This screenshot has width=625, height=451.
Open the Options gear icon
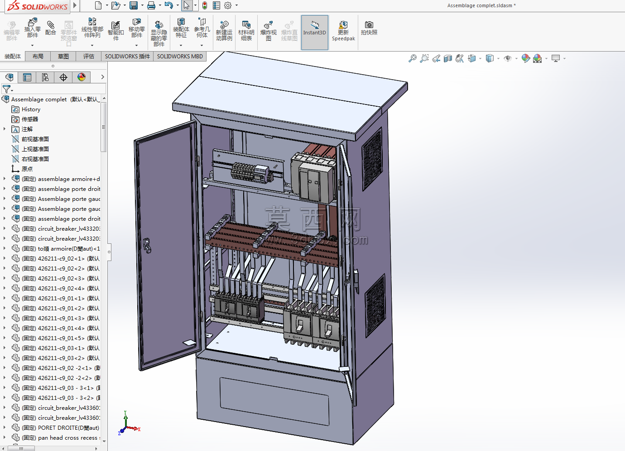pyautogui.click(x=228, y=5)
